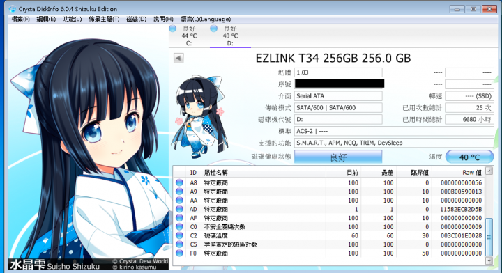
Task: Click the scroll up arrow of attribute list
Action: pos(489,171)
